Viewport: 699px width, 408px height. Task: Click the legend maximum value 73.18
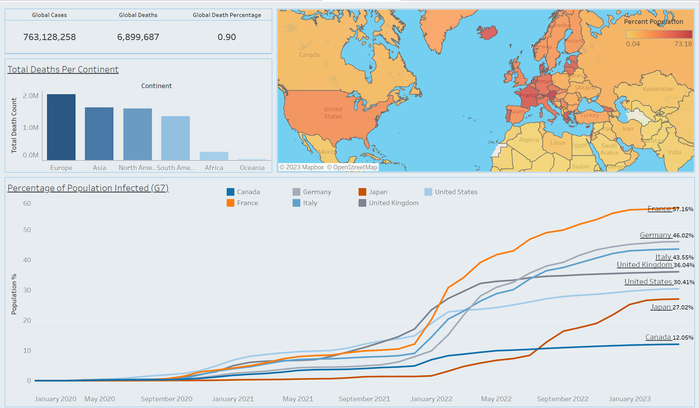pos(683,44)
